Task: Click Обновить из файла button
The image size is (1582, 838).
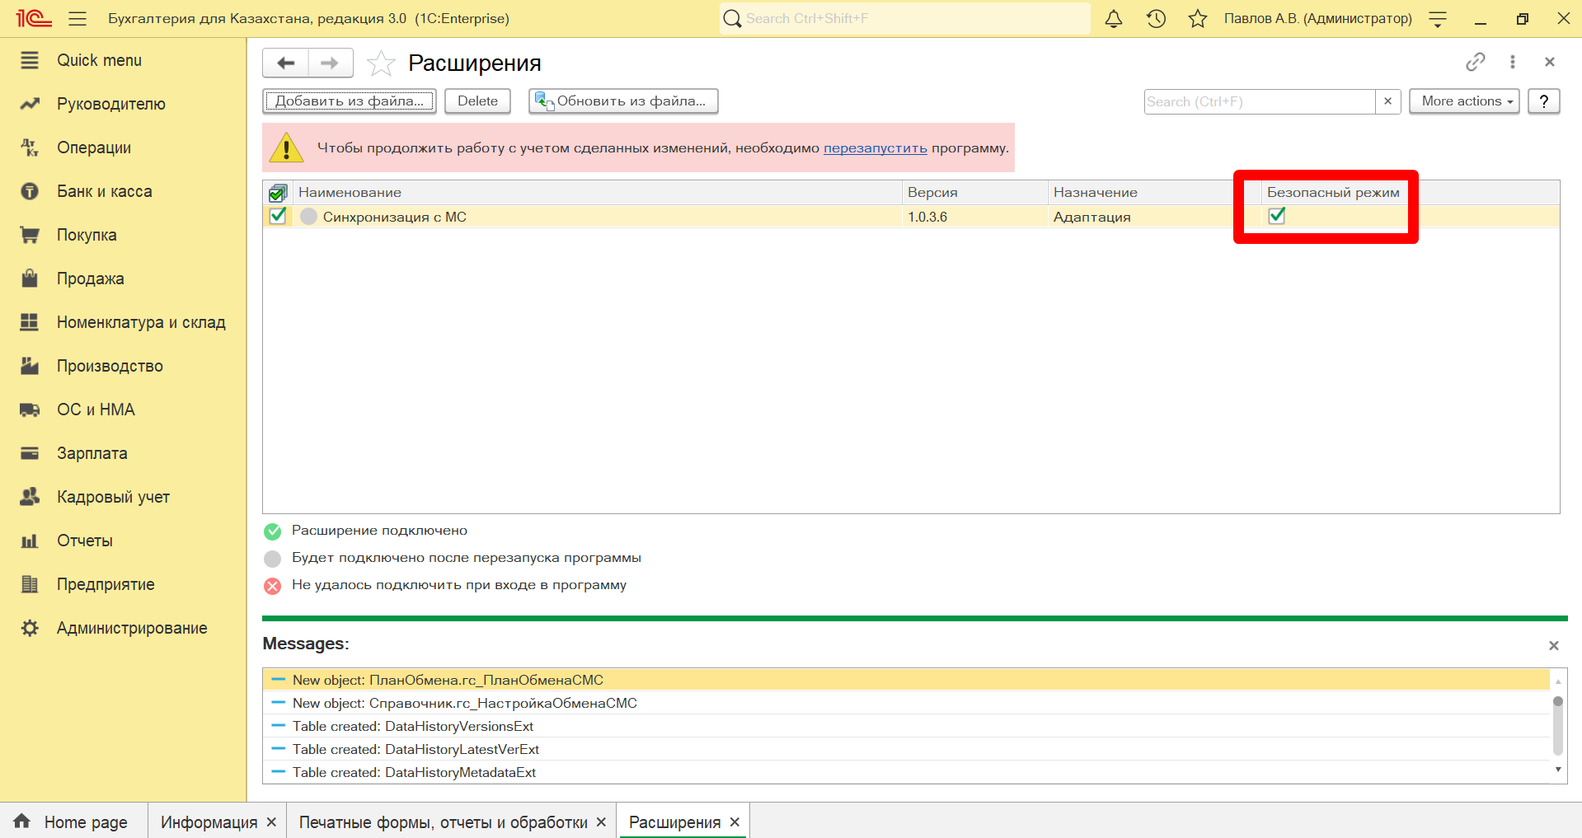Action: (x=623, y=101)
